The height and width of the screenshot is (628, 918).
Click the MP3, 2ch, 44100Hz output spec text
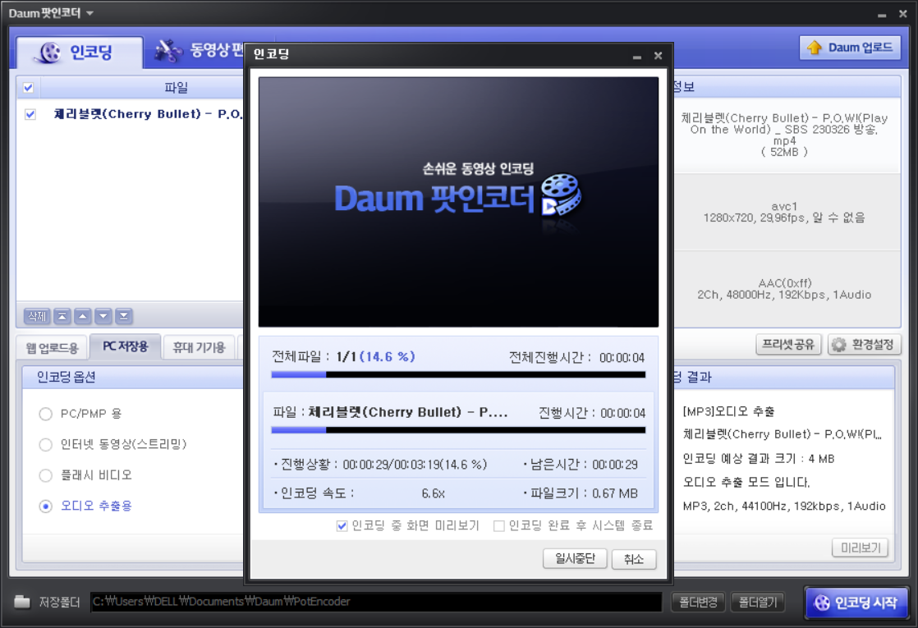784,507
